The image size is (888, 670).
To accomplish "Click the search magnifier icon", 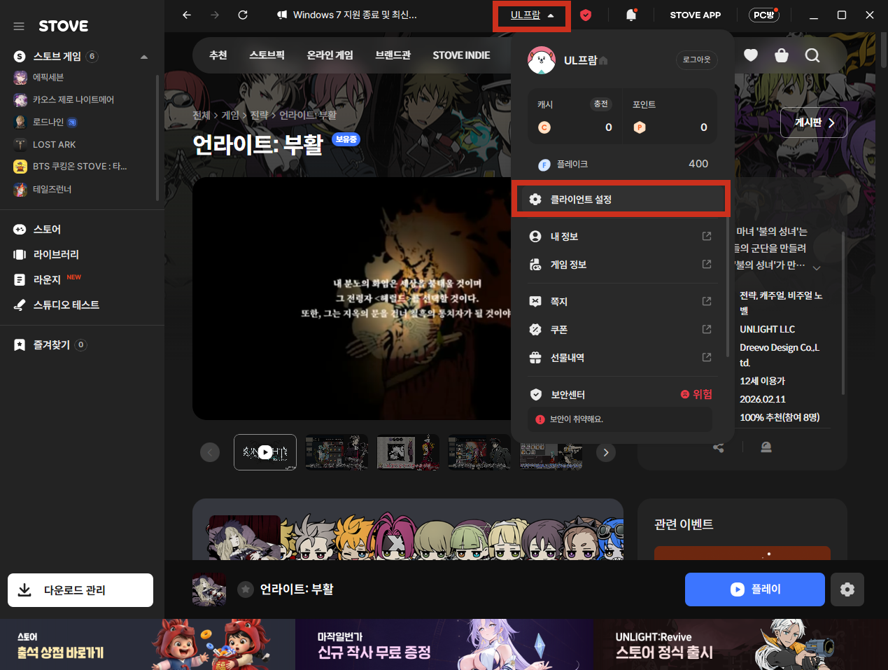I will click(812, 55).
